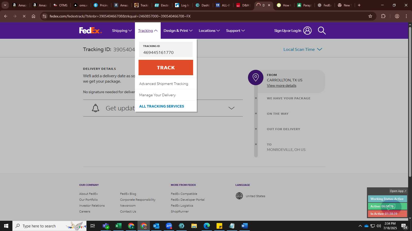
Task: Switch to the Electr browser tab
Action: 162,5
